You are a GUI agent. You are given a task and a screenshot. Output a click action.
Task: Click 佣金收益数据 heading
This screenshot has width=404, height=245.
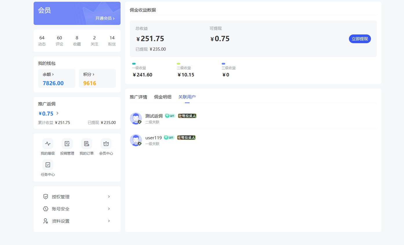[143, 10]
